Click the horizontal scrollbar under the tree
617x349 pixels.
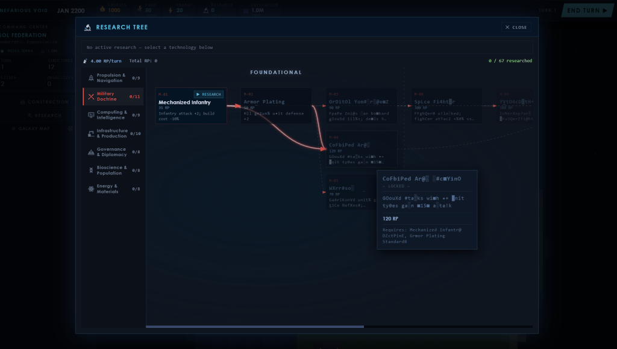[255, 327]
